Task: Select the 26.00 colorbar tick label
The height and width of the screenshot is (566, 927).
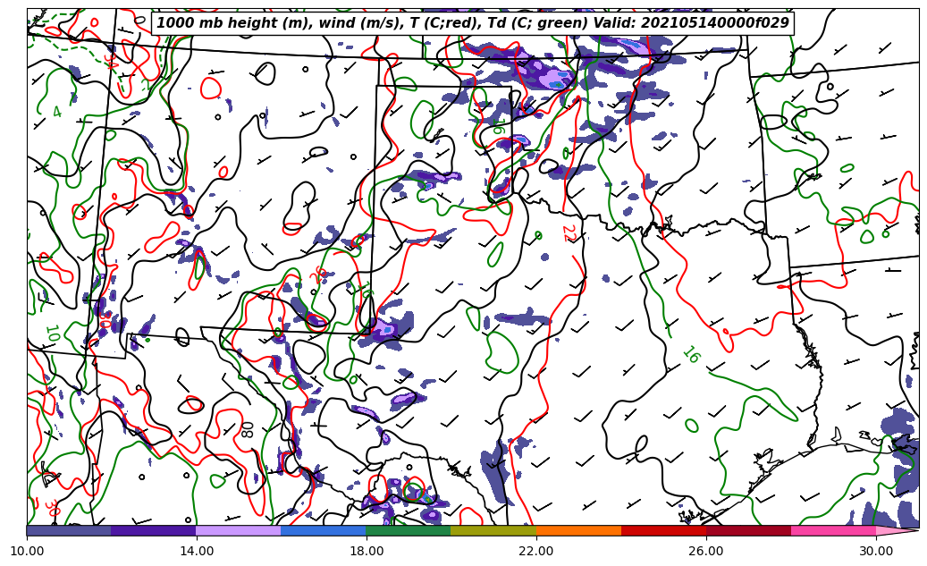Action: 706,551
